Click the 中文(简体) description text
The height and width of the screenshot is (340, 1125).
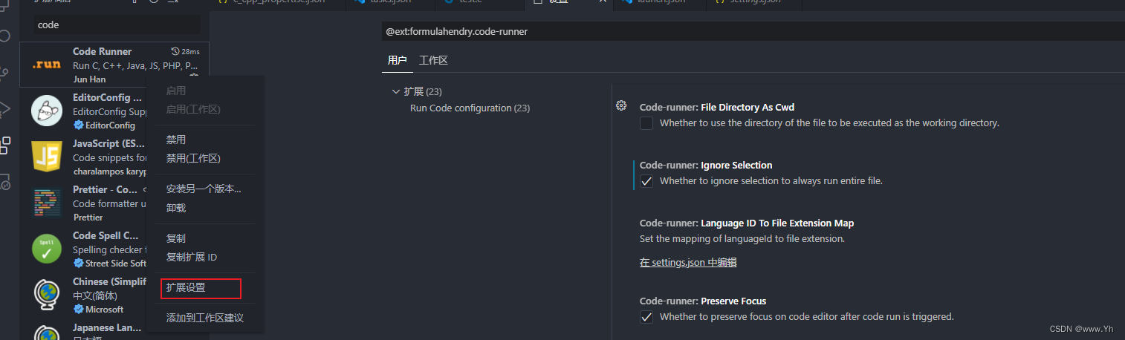click(x=95, y=295)
